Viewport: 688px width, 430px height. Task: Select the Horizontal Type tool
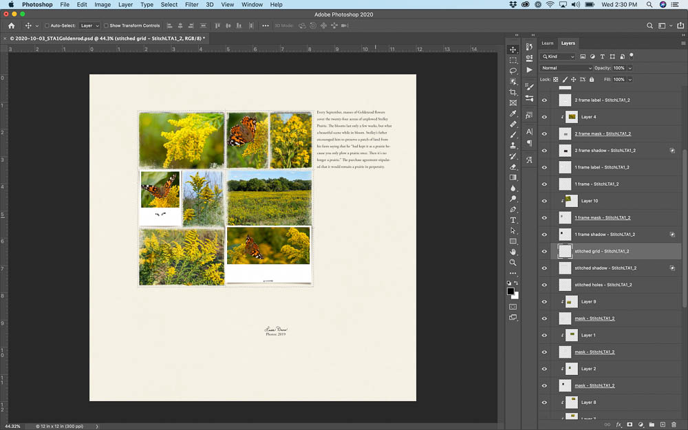[x=513, y=220]
